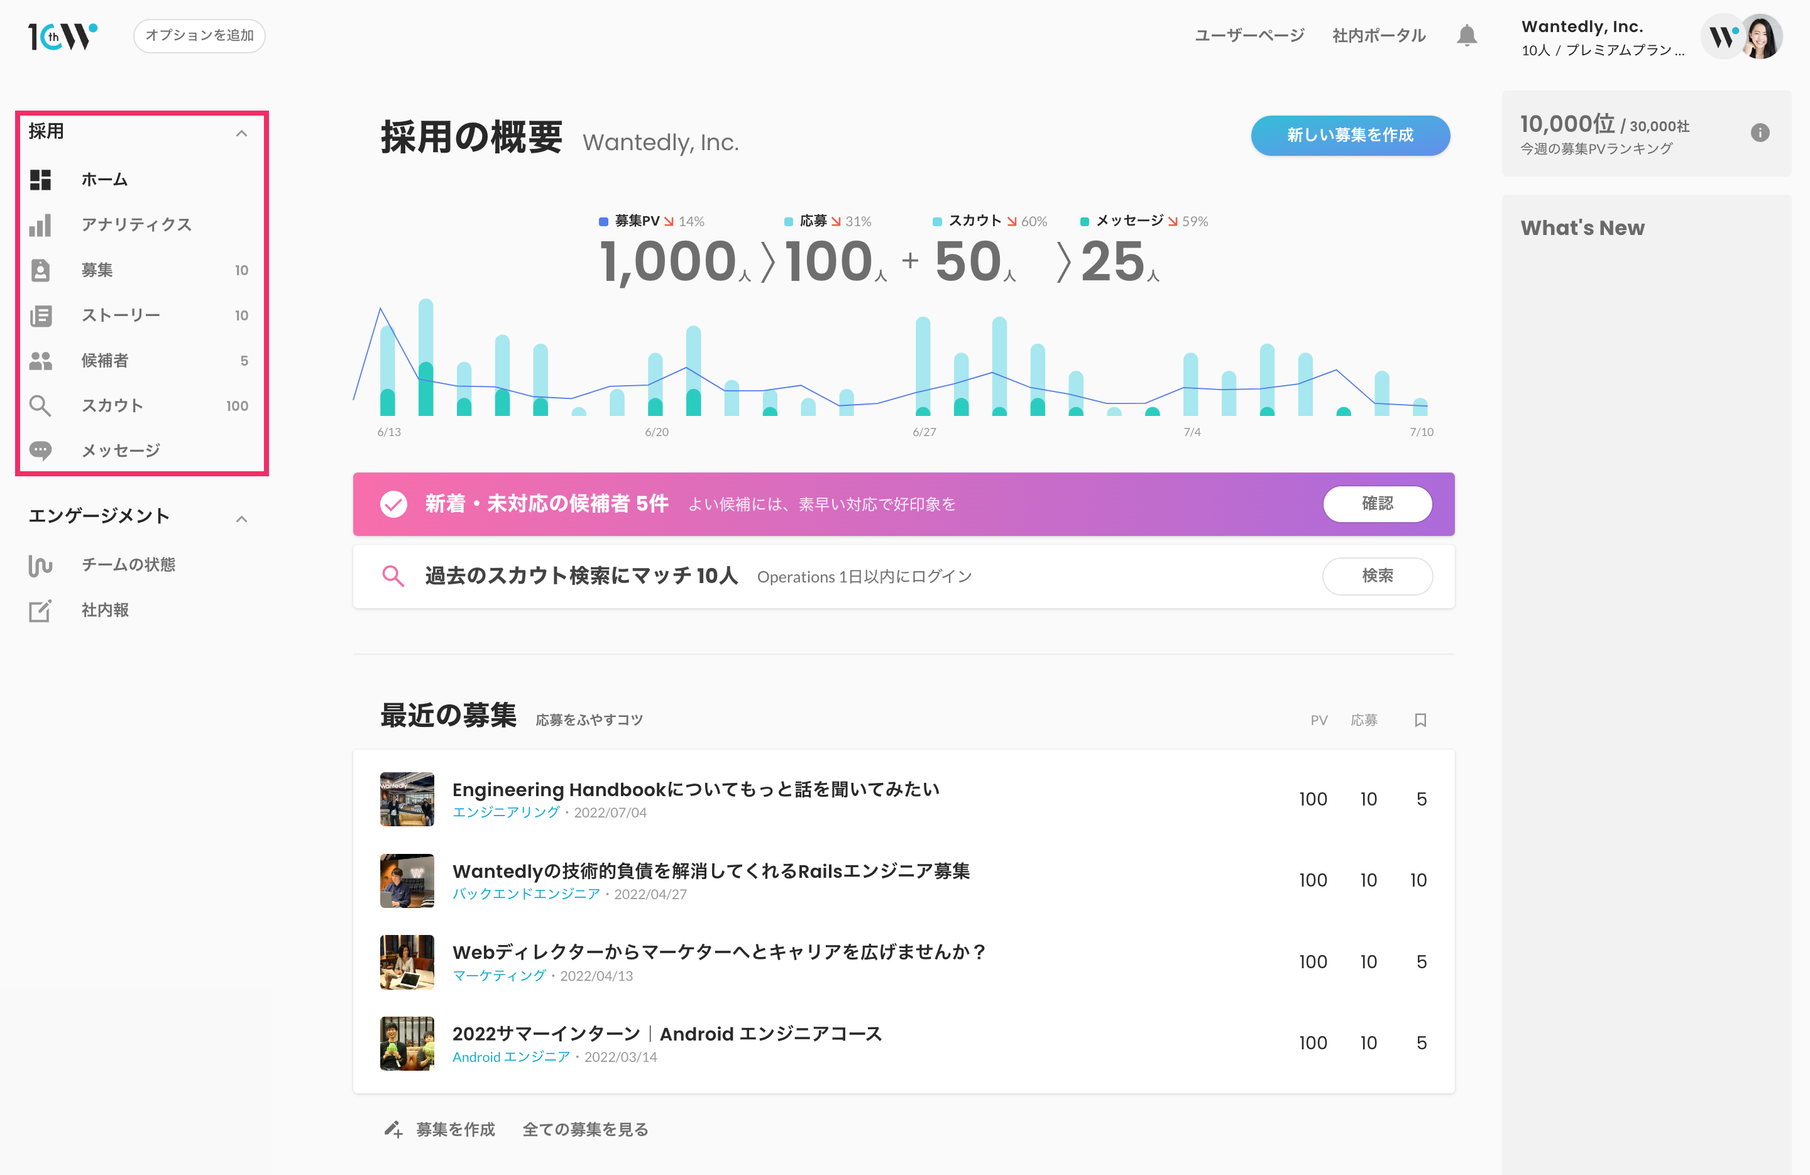Click the Wantedly 10th logo

(63, 36)
